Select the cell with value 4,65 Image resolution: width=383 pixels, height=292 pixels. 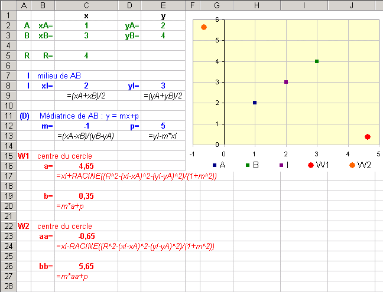point(86,166)
